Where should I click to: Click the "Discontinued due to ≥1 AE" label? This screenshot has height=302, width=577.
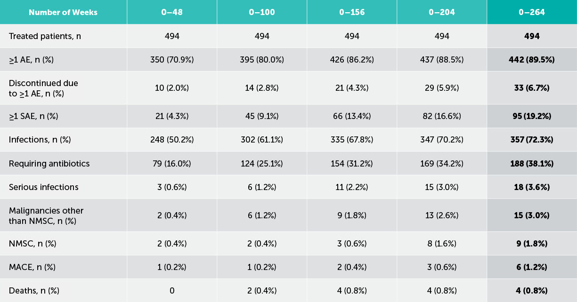[43, 88]
